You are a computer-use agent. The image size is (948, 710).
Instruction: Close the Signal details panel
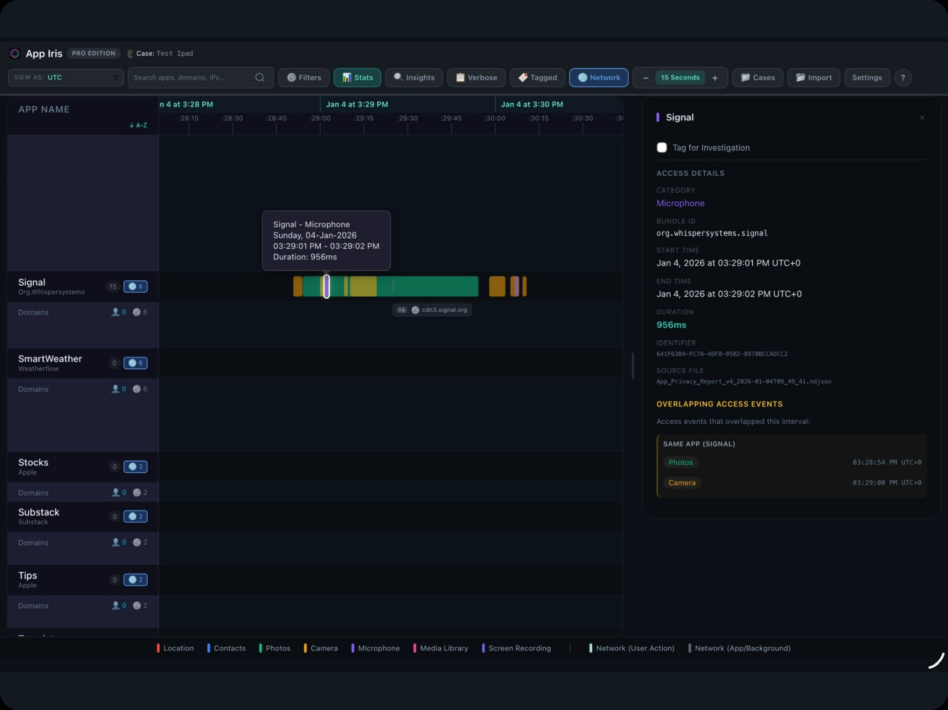pyautogui.click(x=922, y=118)
